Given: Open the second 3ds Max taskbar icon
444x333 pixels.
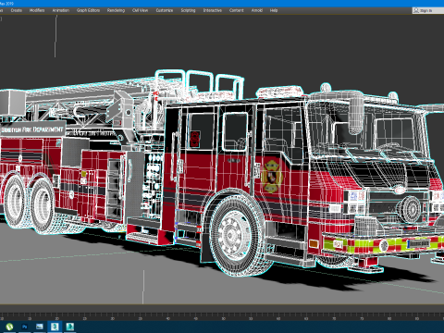Looking at the screenshot, I should [70, 327].
